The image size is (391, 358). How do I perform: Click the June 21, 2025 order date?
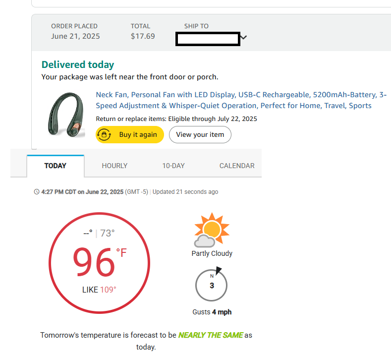75,36
